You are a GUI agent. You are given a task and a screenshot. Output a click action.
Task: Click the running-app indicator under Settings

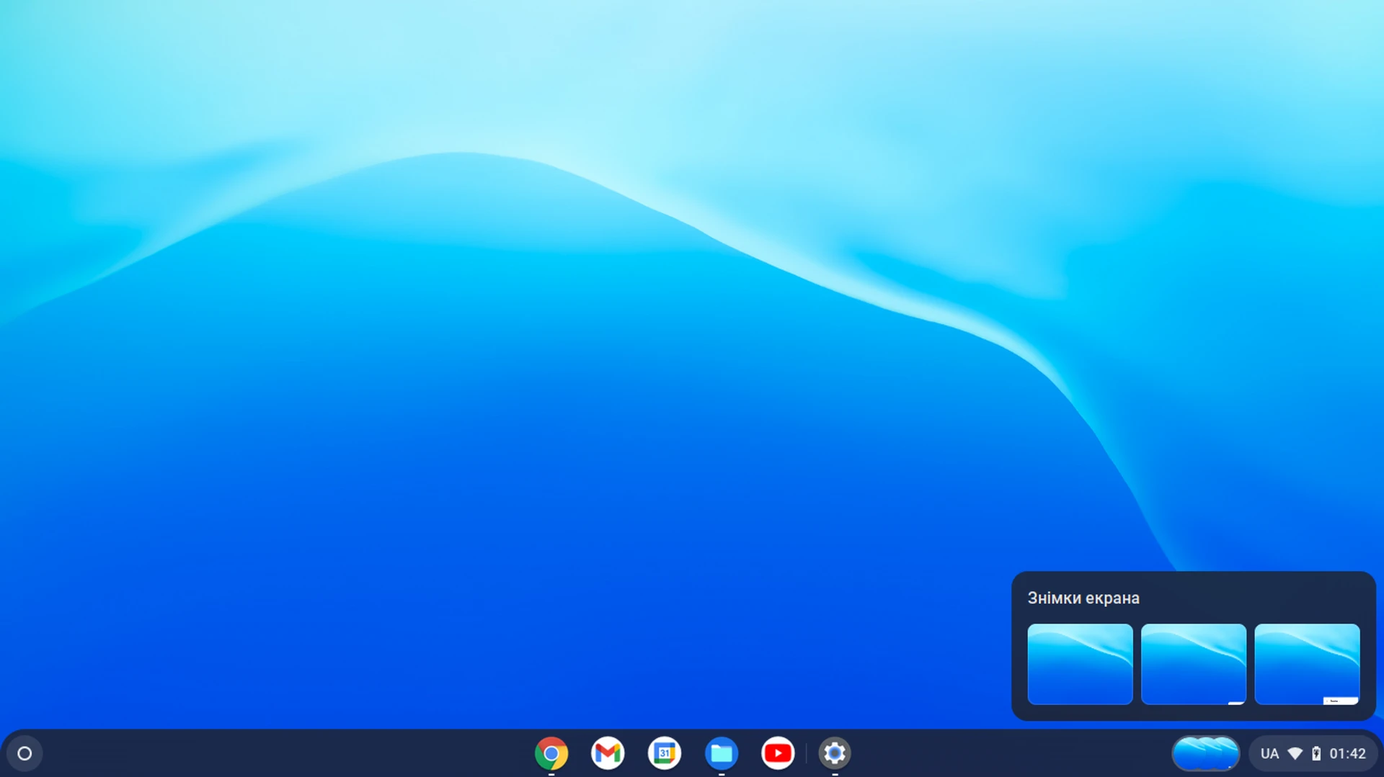[x=834, y=773]
